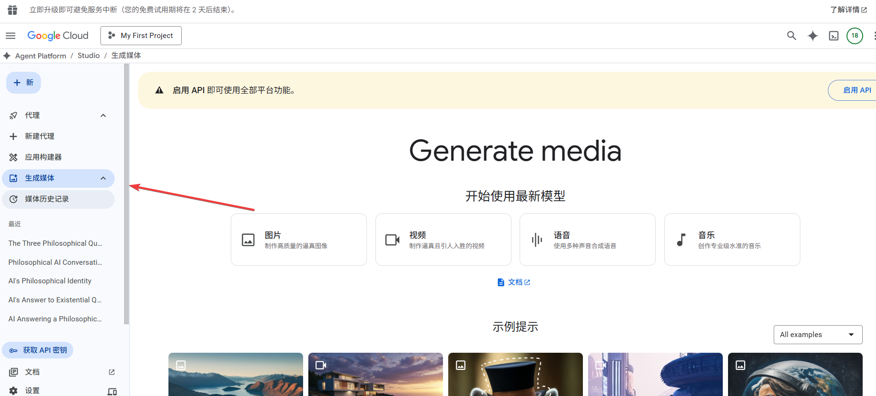Open the futuristic city video thumbnail
The image size is (876, 396).
tap(655, 375)
